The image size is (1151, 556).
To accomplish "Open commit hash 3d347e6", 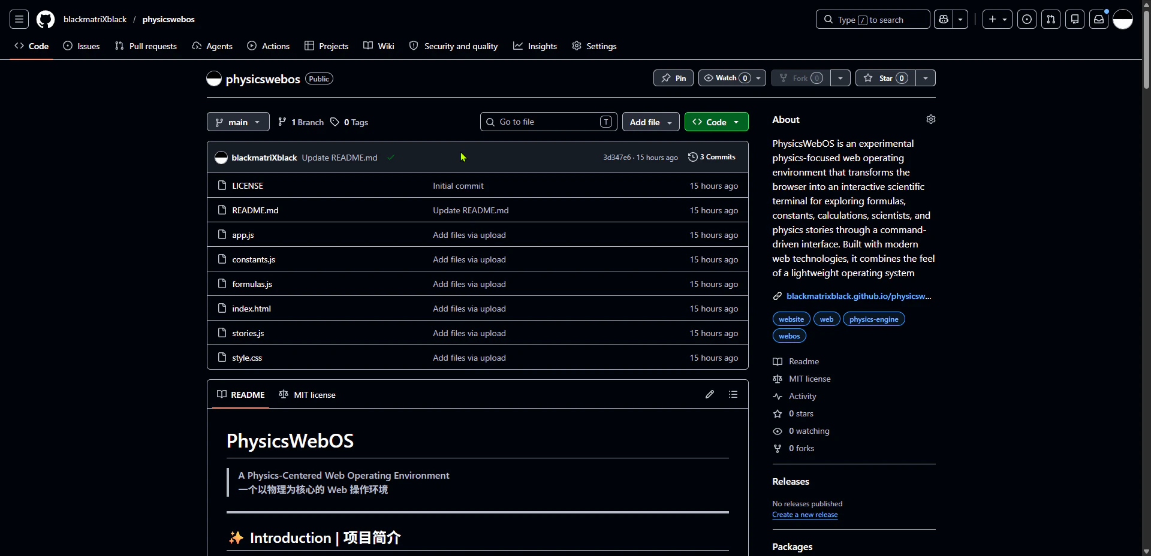I will (617, 158).
